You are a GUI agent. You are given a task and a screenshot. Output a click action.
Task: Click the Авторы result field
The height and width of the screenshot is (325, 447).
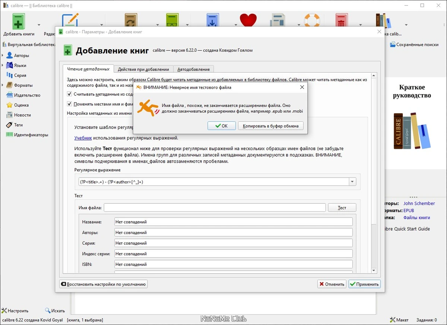pos(233,232)
